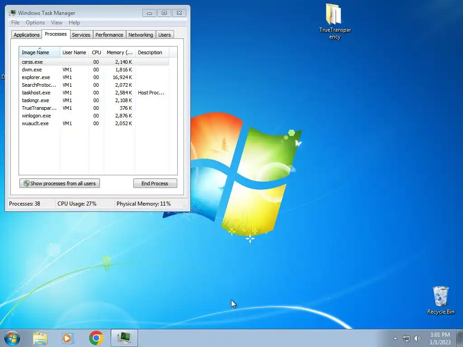Select the Processes tab
Screen dimensions: 463x347
tap(56, 34)
